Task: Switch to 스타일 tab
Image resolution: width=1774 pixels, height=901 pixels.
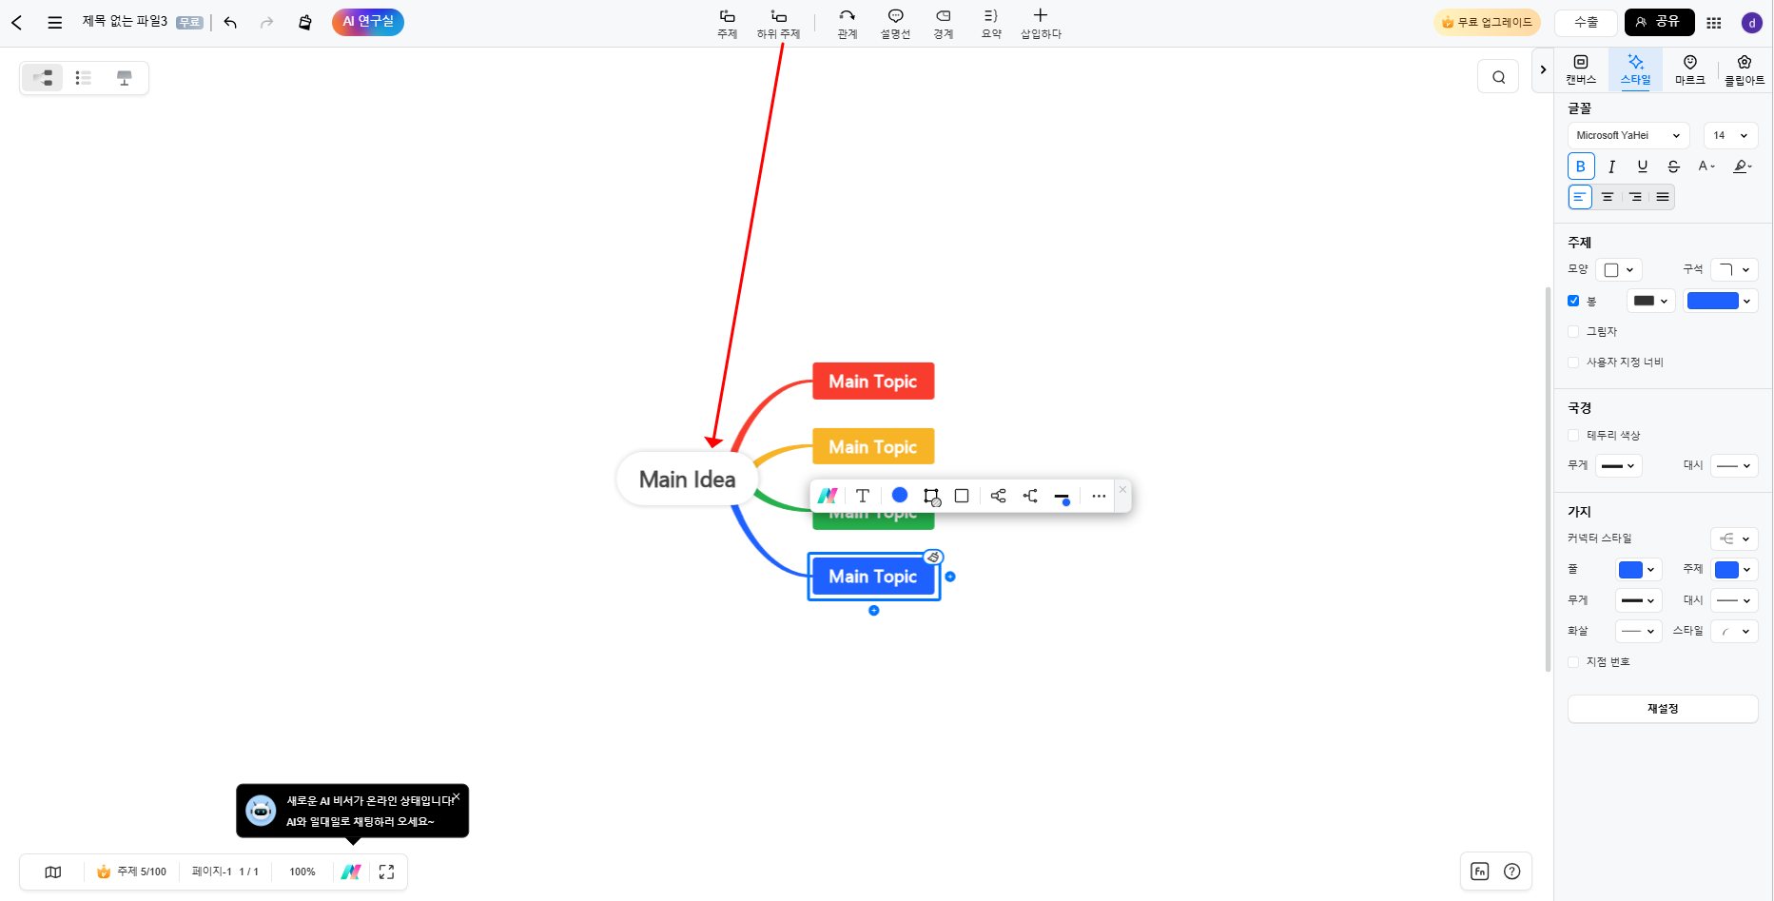Action: click(1635, 69)
